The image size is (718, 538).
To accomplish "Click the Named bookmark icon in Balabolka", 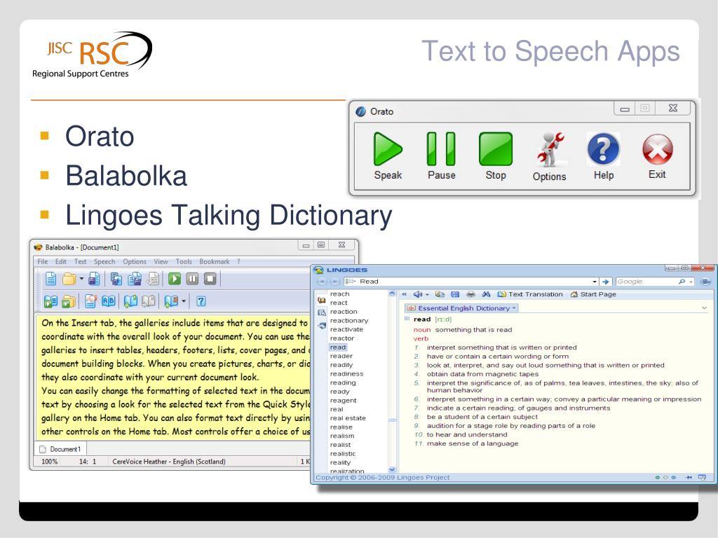I will tap(171, 301).
